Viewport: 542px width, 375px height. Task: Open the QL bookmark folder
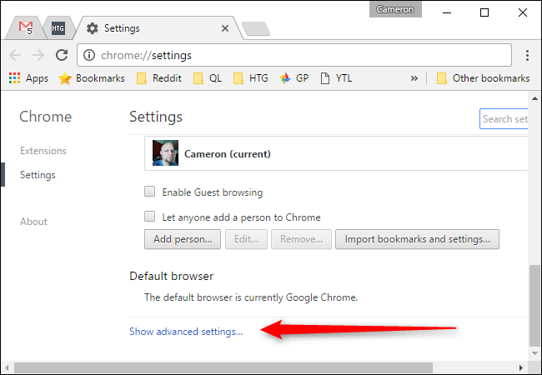click(x=208, y=78)
